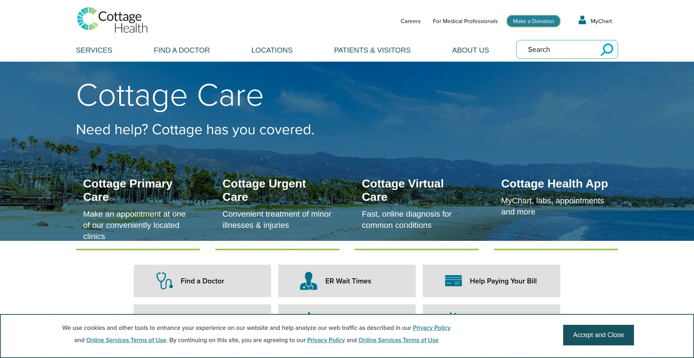Screen dimensions: 694x358
Task: Click Help Paying Your Bill tile text
Action: click(503, 281)
